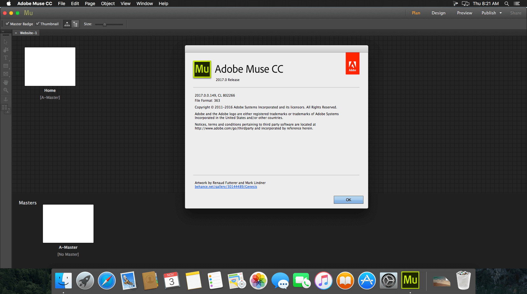Screen dimensions: 527x294
Task: Open the File menu
Action: (62, 4)
